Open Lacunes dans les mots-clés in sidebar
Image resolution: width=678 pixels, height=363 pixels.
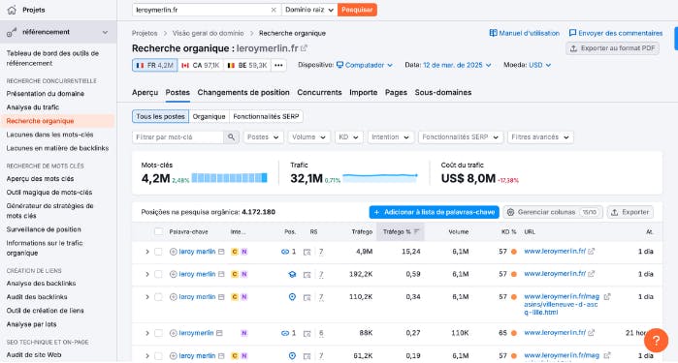(49, 135)
